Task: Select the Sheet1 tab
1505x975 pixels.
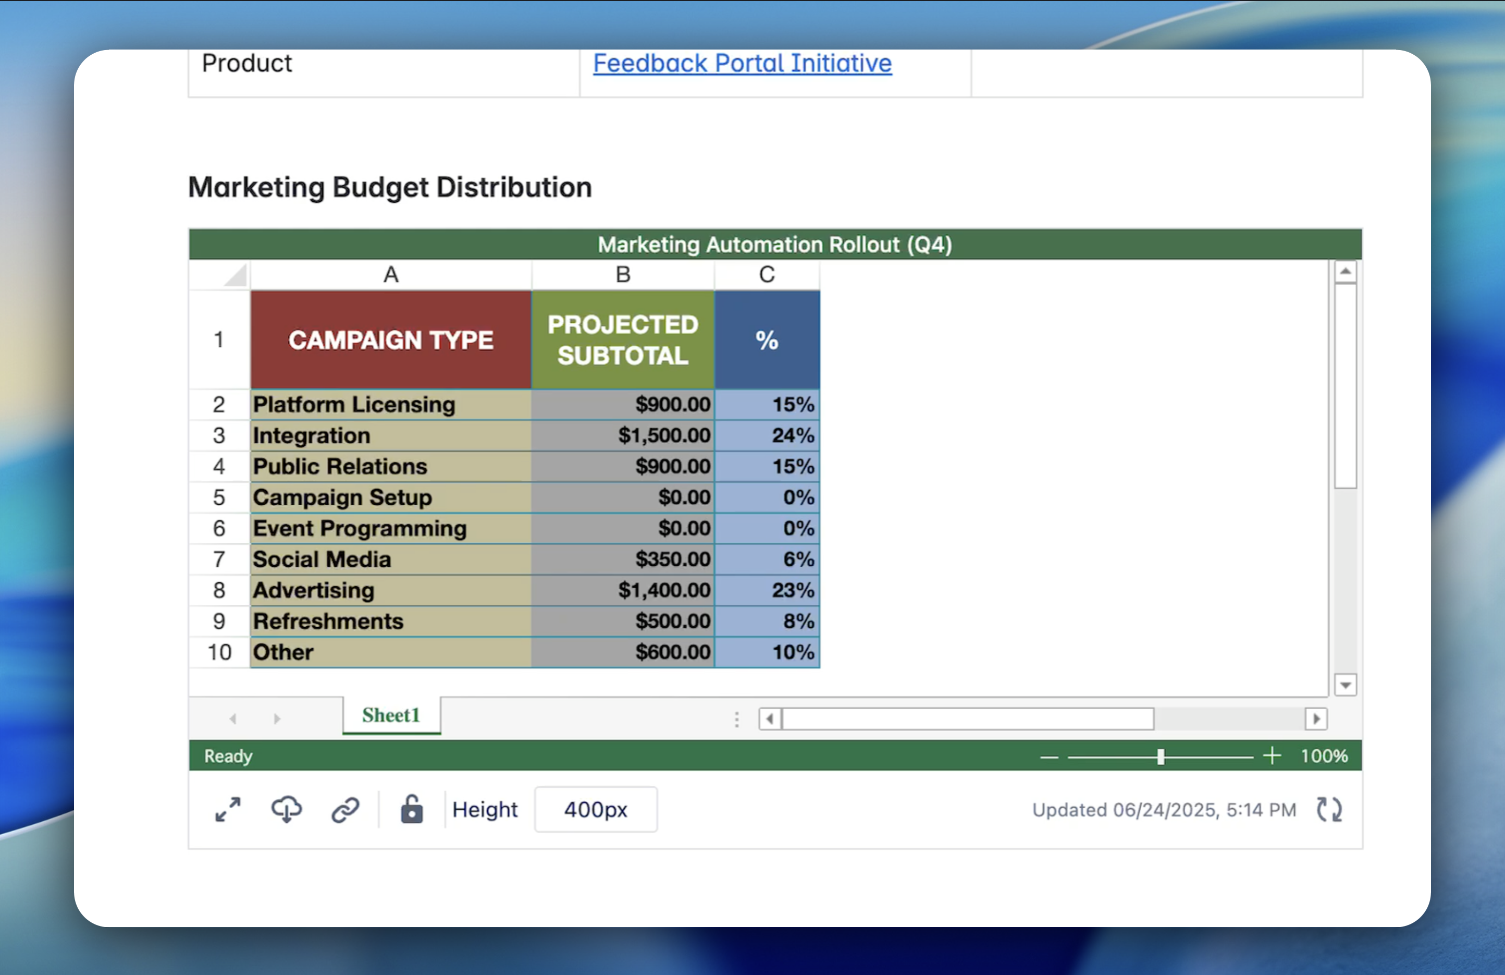Action: [391, 715]
